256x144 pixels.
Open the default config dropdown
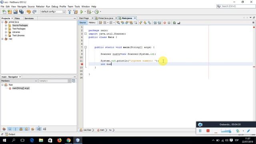pos(53,12)
